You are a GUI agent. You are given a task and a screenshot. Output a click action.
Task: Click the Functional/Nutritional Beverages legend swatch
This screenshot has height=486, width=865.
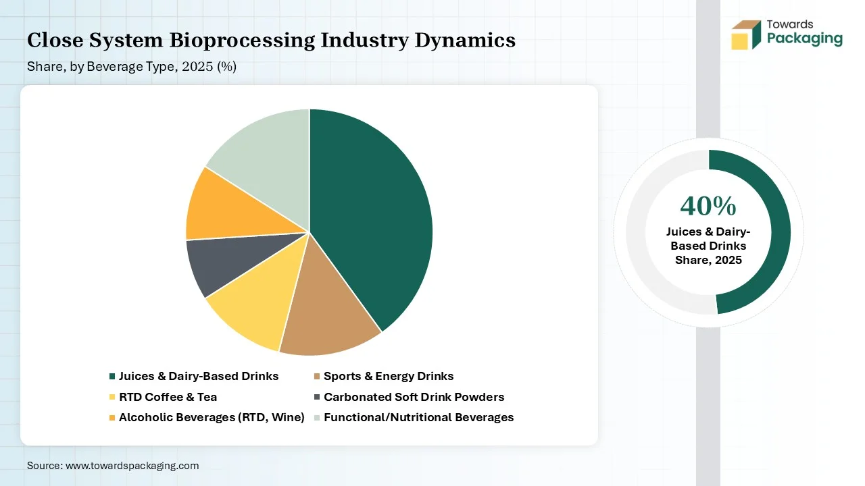coord(317,417)
